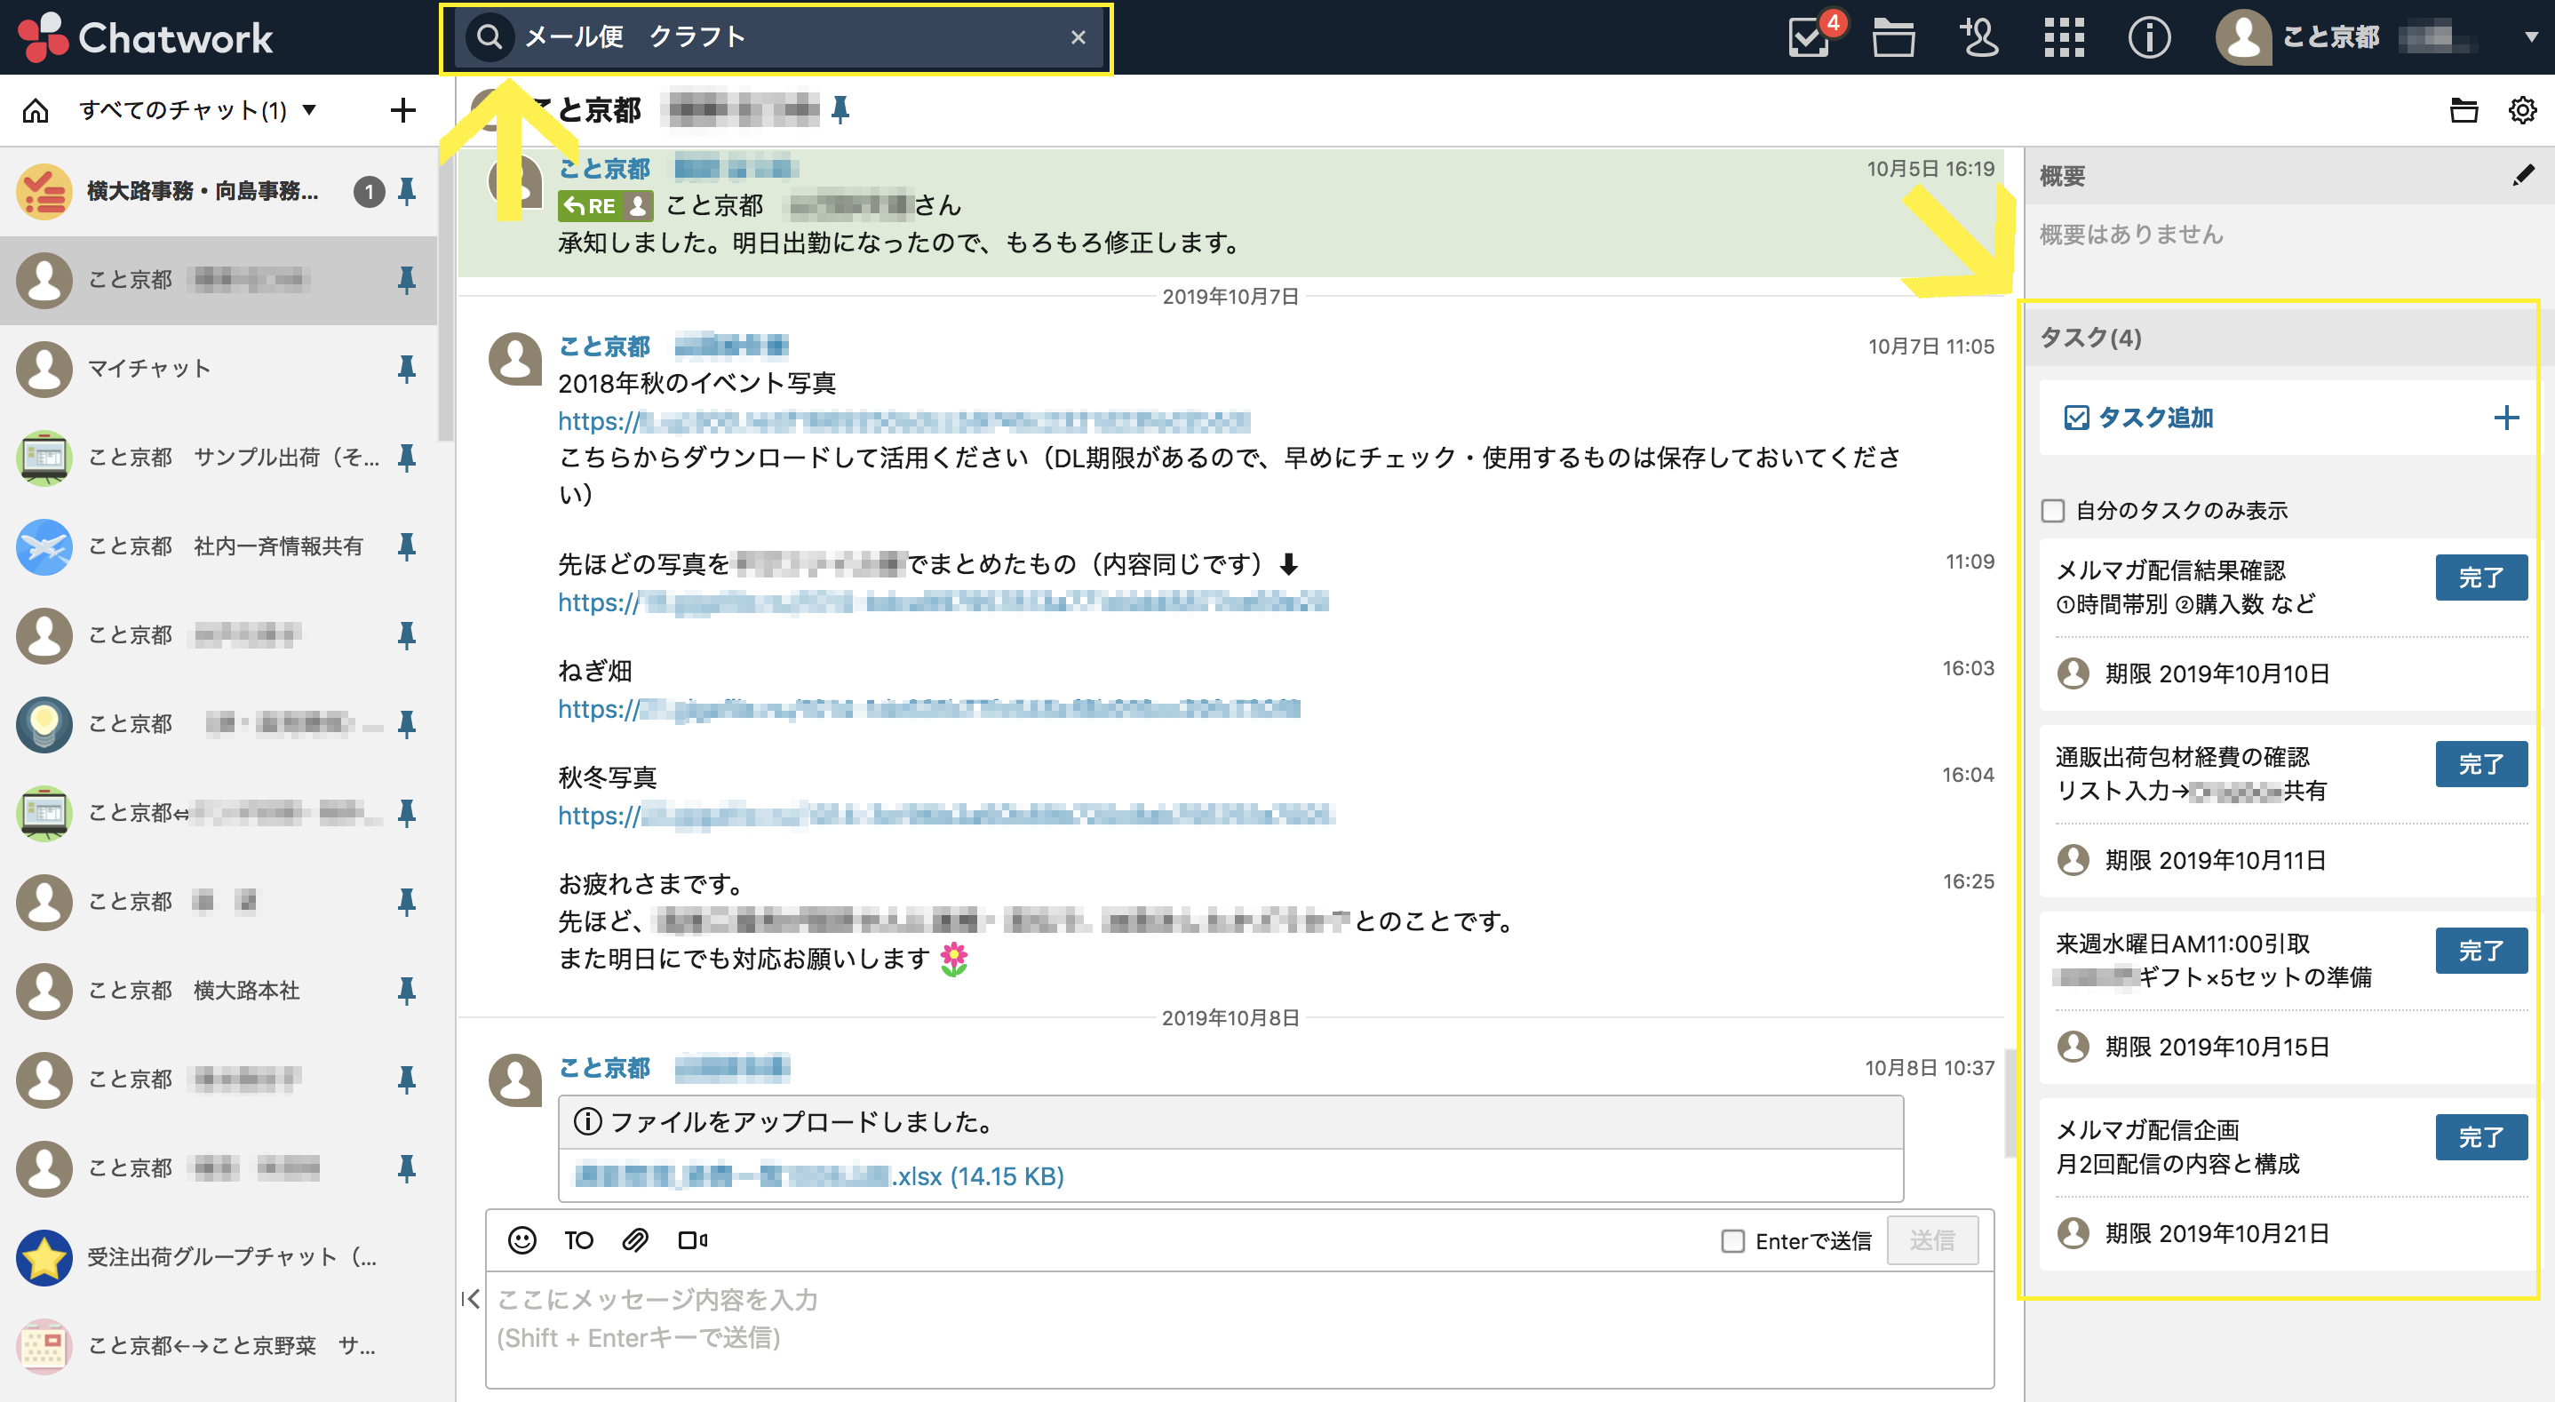Click 完了 for メルマガ配信結果確認 task
Screen dimensions: 2555x1402
[2479, 578]
